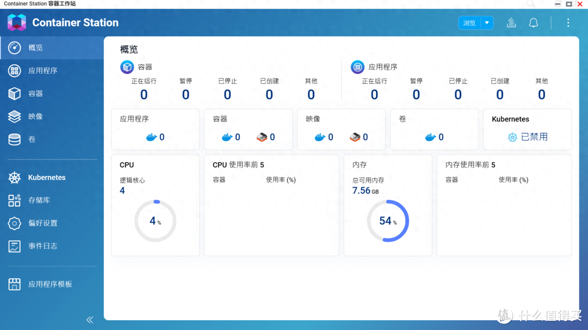This screenshot has height=330, width=588.
Task: Click the 事件日志 log icon
Action: (15, 246)
